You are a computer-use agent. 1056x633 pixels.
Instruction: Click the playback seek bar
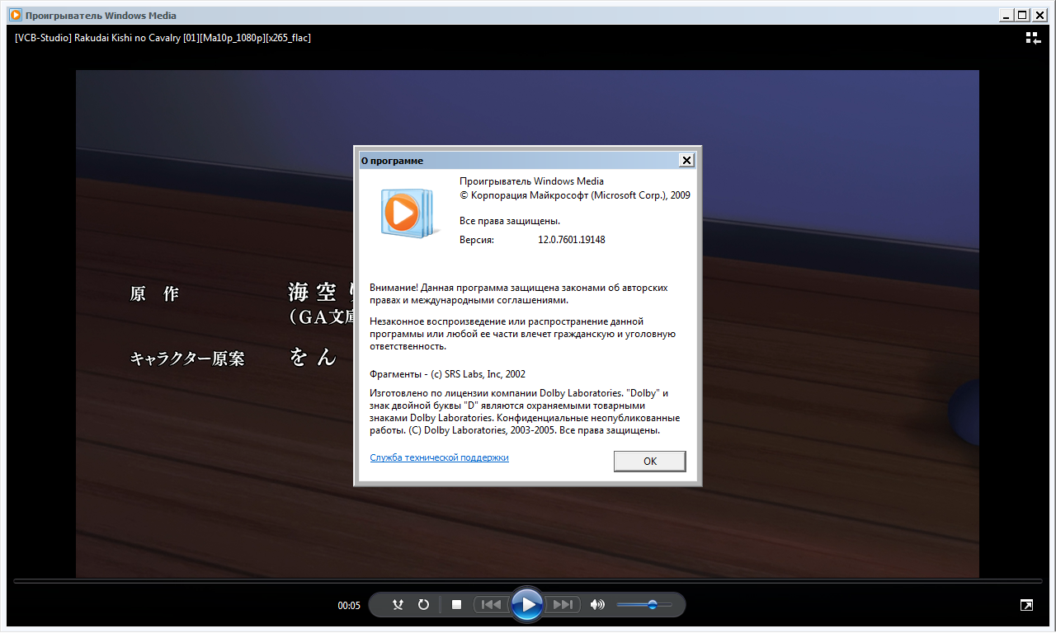tap(528, 582)
